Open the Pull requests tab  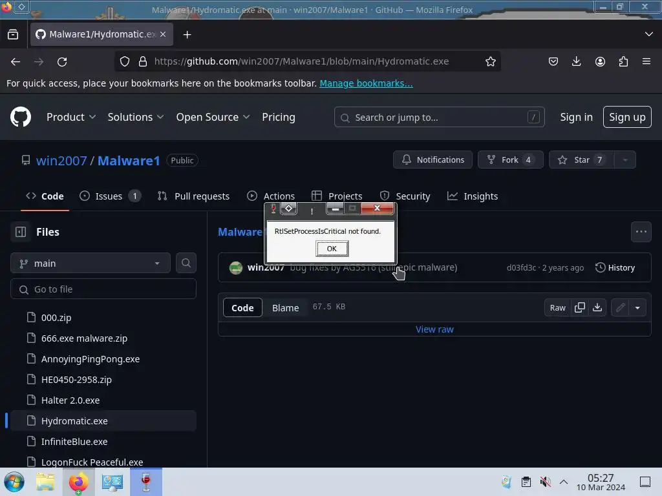pos(193,196)
